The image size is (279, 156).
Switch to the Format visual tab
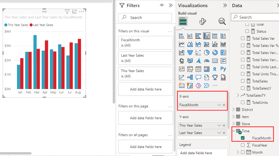point(203,21)
